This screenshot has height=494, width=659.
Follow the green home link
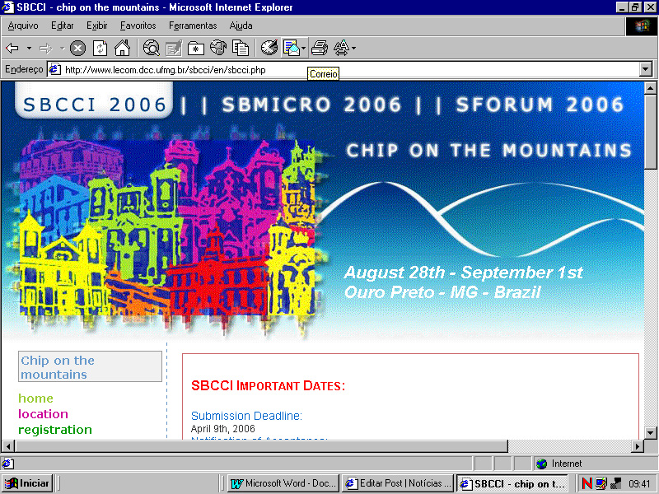click(x=35, y=398)
